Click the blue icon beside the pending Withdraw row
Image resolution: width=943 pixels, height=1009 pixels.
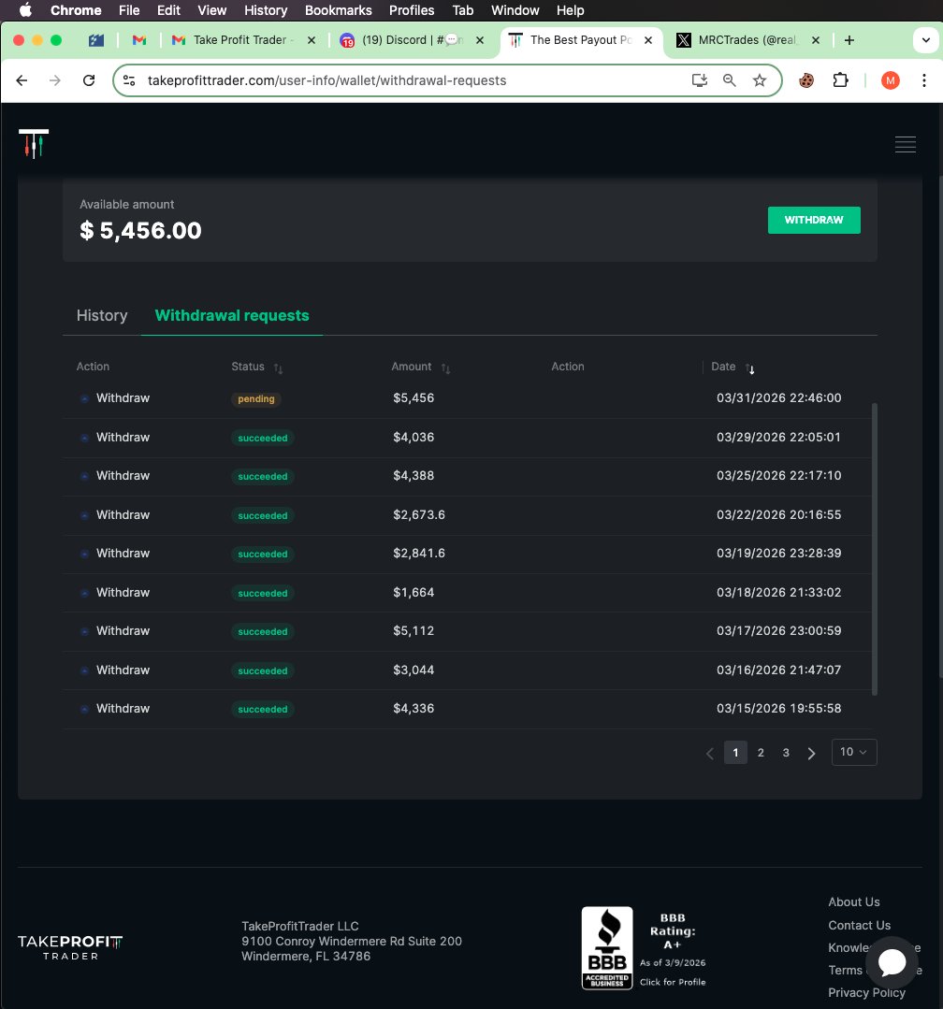click(84, 397)
